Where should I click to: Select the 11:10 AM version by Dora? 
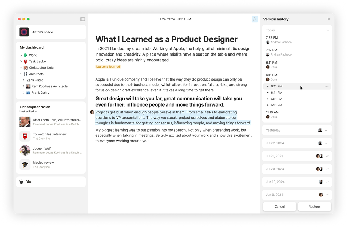tap(297, 115)
